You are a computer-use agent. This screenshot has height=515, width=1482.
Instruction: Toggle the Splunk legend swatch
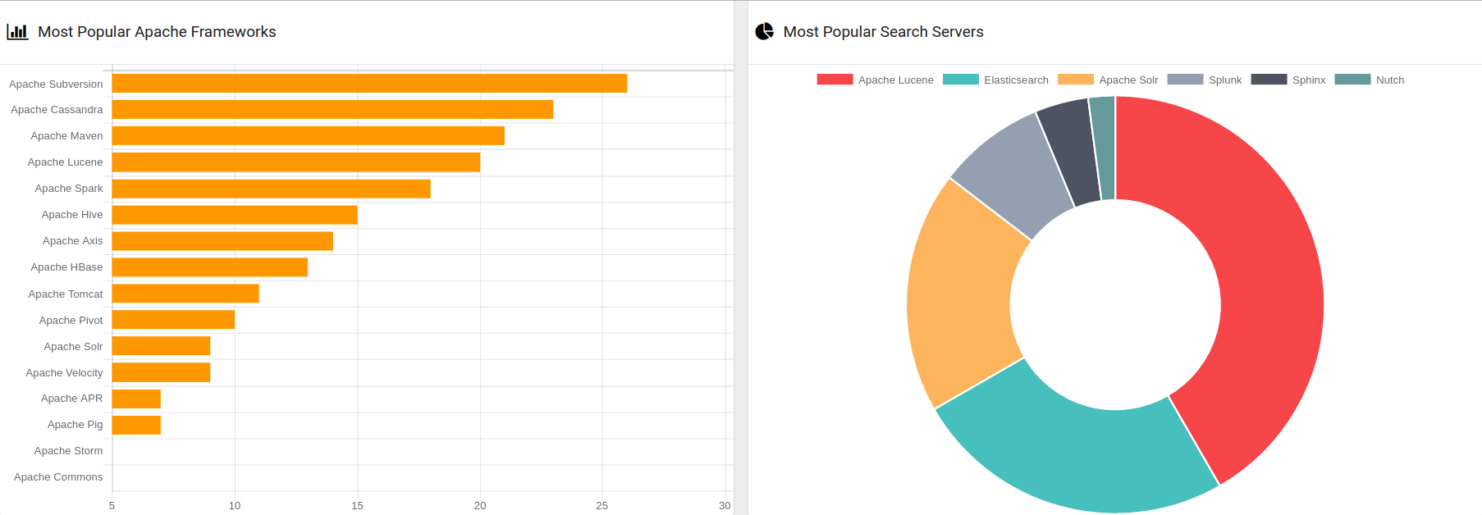(1185, 80)
